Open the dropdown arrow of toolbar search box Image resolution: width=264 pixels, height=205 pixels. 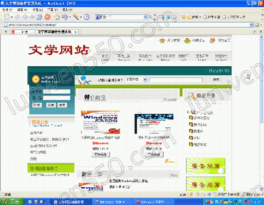click(x=145, y=17)
